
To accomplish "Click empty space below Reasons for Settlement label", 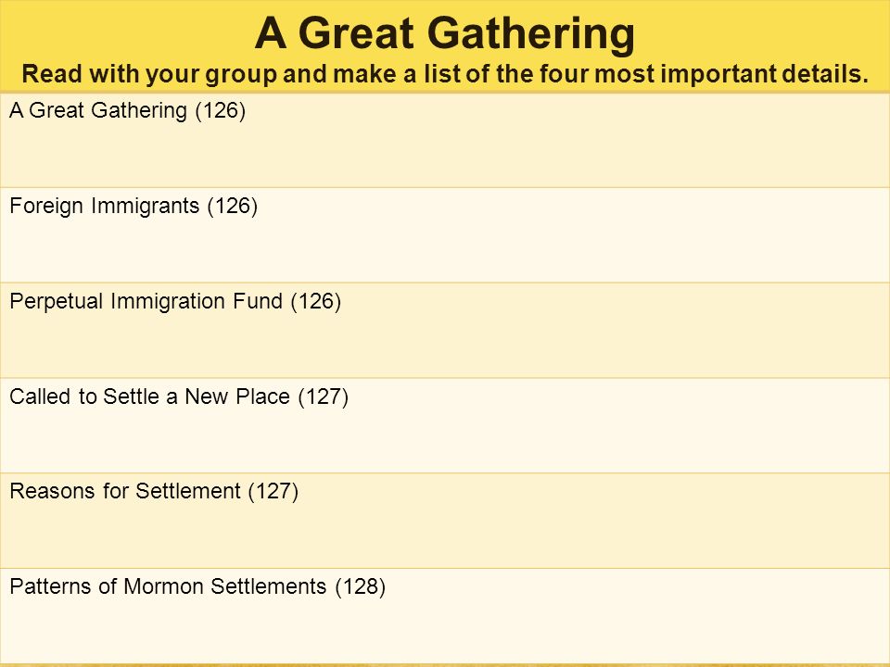I will (445, 535).
